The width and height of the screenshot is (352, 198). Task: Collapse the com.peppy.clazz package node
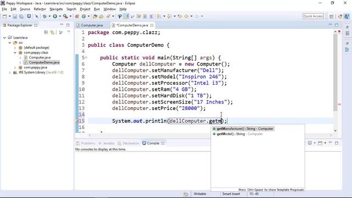pos(15,53)
